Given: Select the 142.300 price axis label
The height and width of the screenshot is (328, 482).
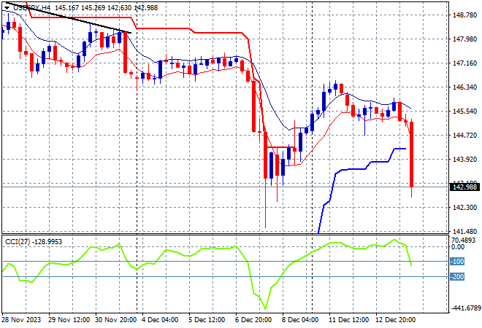Looking at the screenshot, I should (x=464, y=208).
